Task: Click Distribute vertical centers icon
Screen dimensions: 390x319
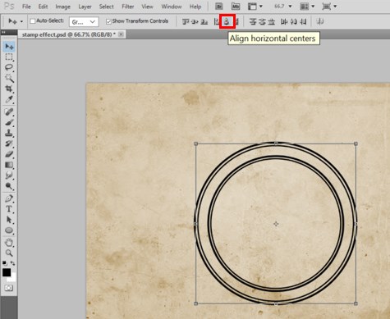Action: point(262,21)
